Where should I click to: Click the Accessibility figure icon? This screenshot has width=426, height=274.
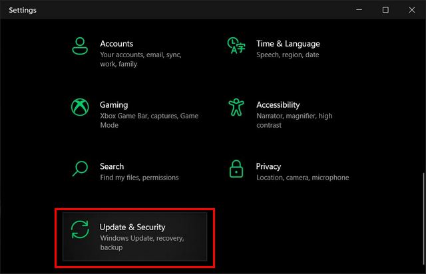[x=236, y=107]
